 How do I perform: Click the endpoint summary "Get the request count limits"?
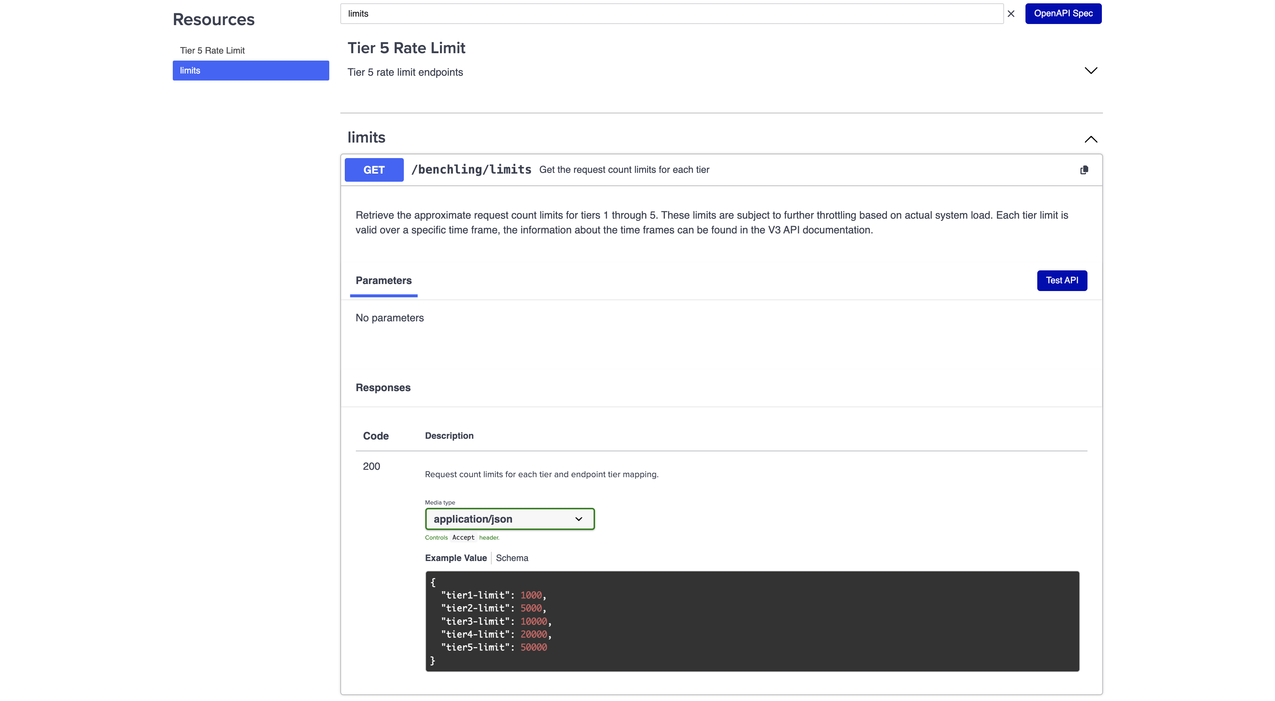click(x=624, y=170)
